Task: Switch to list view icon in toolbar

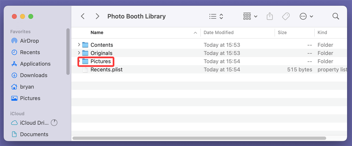Action: [x=213, y=16]
